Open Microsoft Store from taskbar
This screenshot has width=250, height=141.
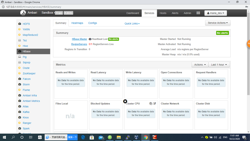point(92,137)
